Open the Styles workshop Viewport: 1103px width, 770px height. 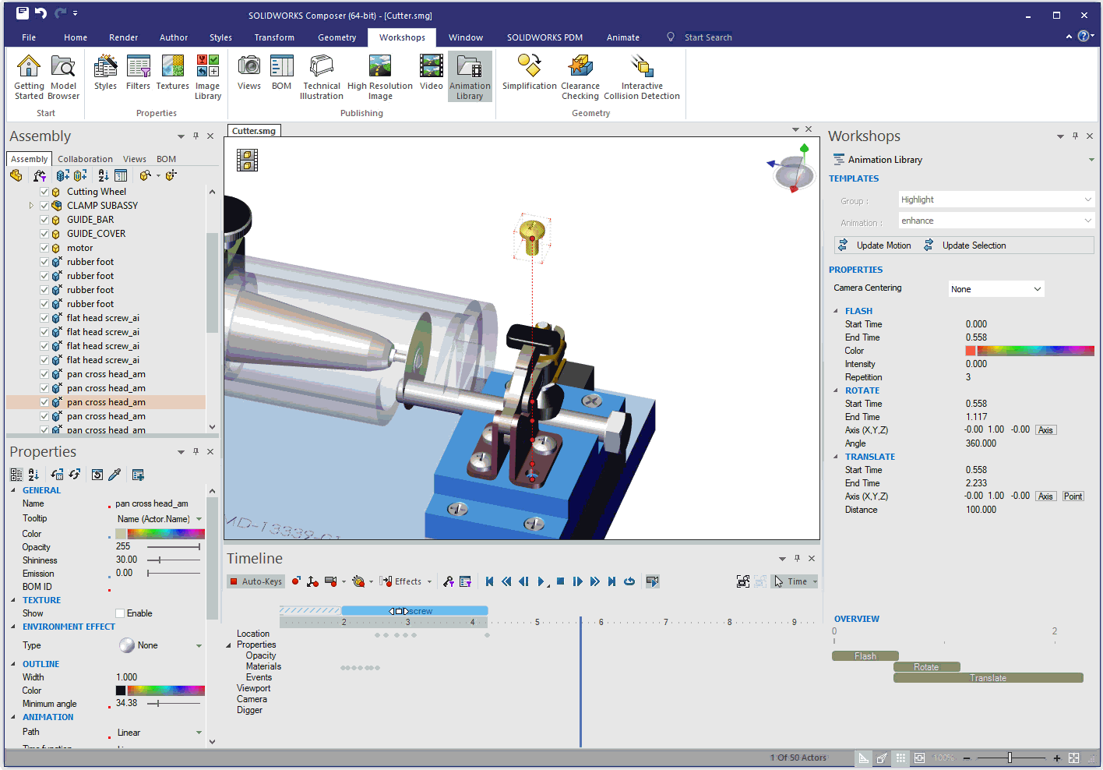[105, 73]
